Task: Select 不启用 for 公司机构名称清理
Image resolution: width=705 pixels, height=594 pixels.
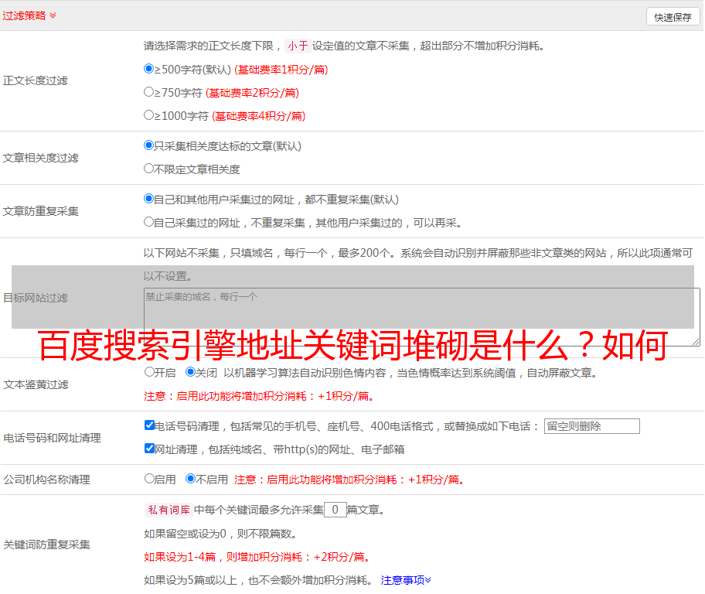Action: click(x=190, y=479)
